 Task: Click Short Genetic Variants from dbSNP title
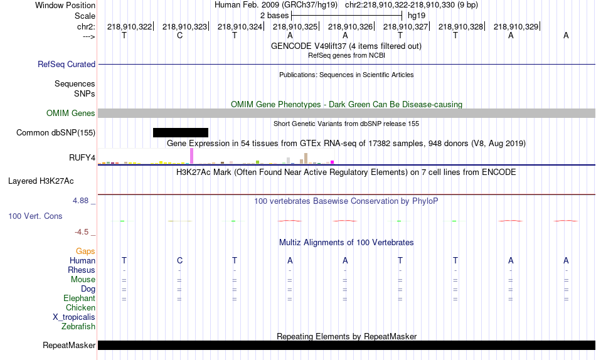click(x=346, y=124)
